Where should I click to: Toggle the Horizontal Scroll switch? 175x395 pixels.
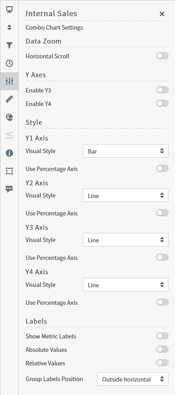tap(162, 56)
